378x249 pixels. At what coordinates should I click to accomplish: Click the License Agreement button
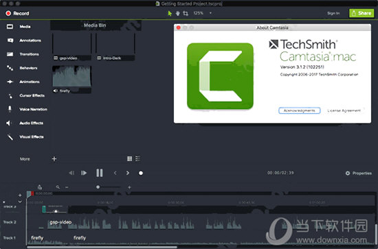(x=344, y=110)
